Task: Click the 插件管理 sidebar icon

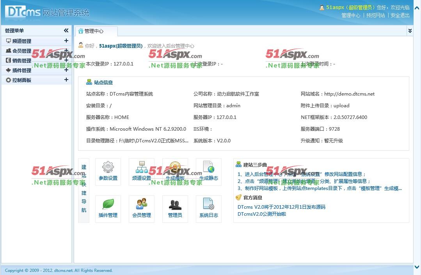Action: point(9,70)
